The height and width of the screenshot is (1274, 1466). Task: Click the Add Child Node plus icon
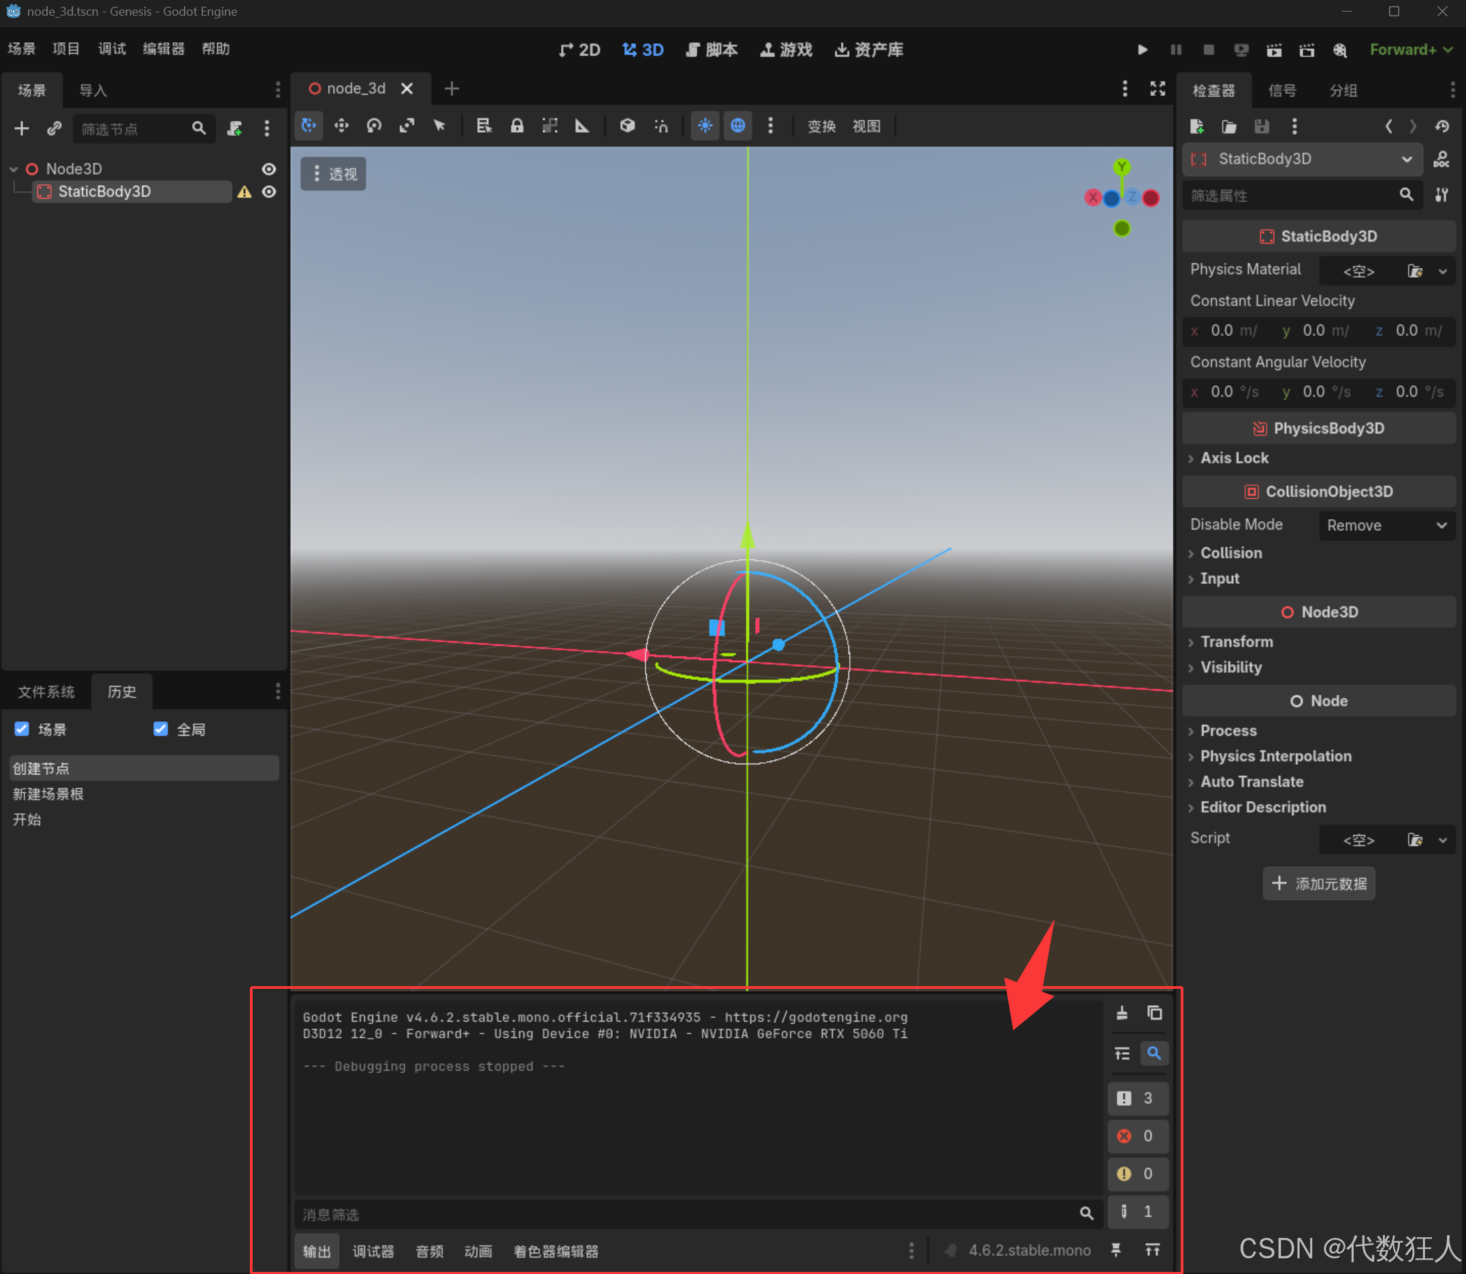pyautogui.click(x=22, y=129)
